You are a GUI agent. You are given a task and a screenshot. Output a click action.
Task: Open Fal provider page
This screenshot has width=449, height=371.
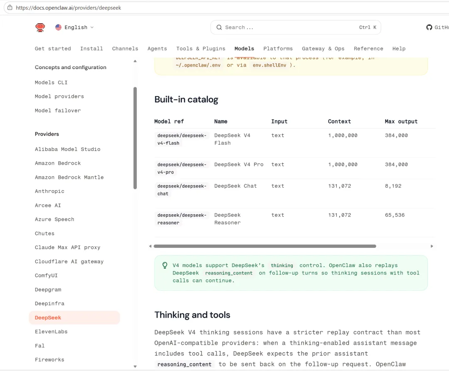(40, 346)
